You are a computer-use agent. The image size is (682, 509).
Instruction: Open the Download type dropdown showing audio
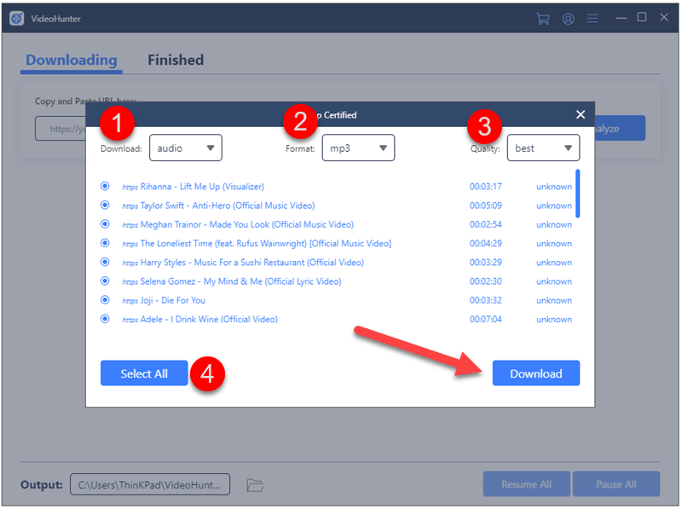186,147
